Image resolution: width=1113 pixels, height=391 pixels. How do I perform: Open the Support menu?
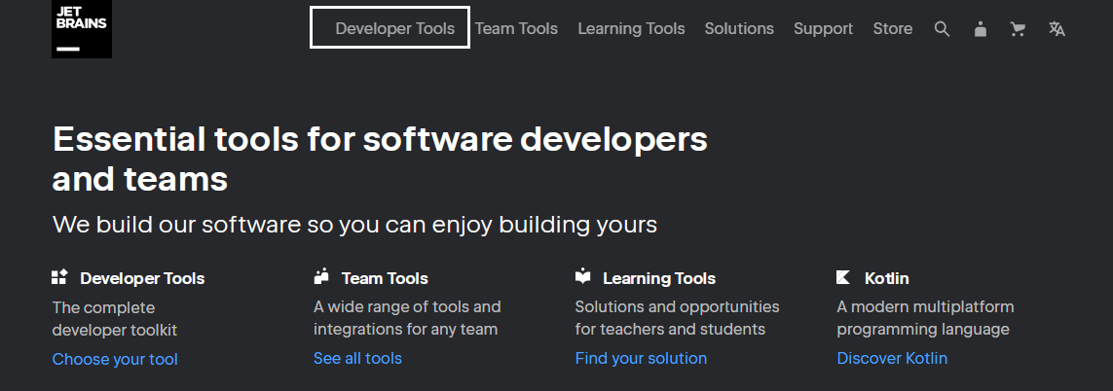(824, 28)
